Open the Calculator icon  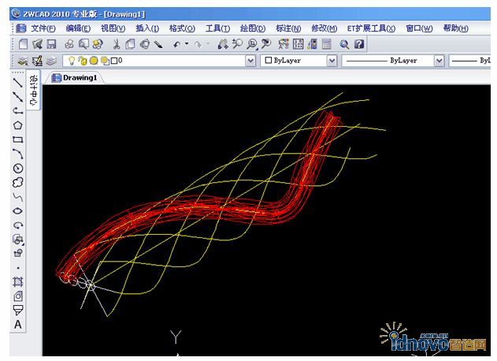[326, 44]
